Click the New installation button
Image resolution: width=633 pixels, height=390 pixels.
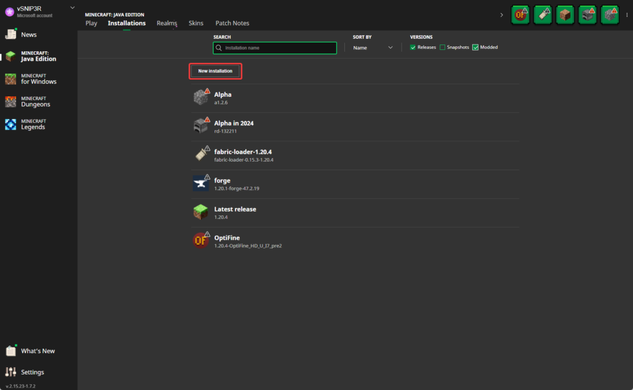(215, 71)
